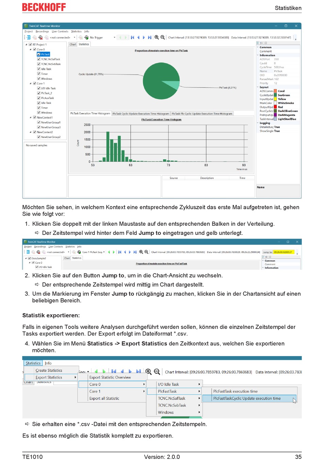The image size is (323, 466).
Task: Toggle the I/O Idle Task checkbox under Core 1
Action: click(39, 88)
